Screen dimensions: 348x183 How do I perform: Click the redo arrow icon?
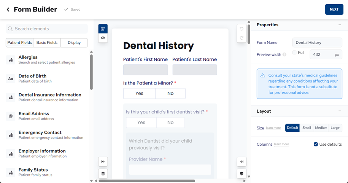242,38
